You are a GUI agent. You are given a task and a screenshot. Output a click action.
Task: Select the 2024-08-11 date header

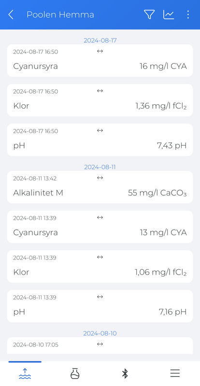pos(100,167)
